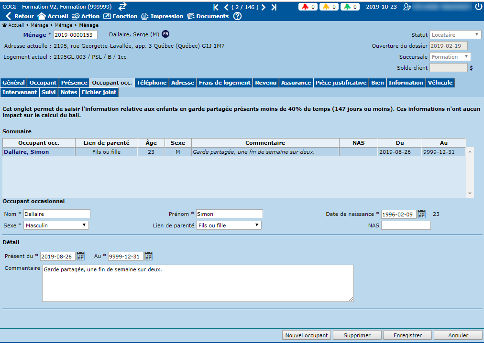Expand the Sexe dropdown
The height and width of the screenshot is (343, 484).
[x=56, y=225]
